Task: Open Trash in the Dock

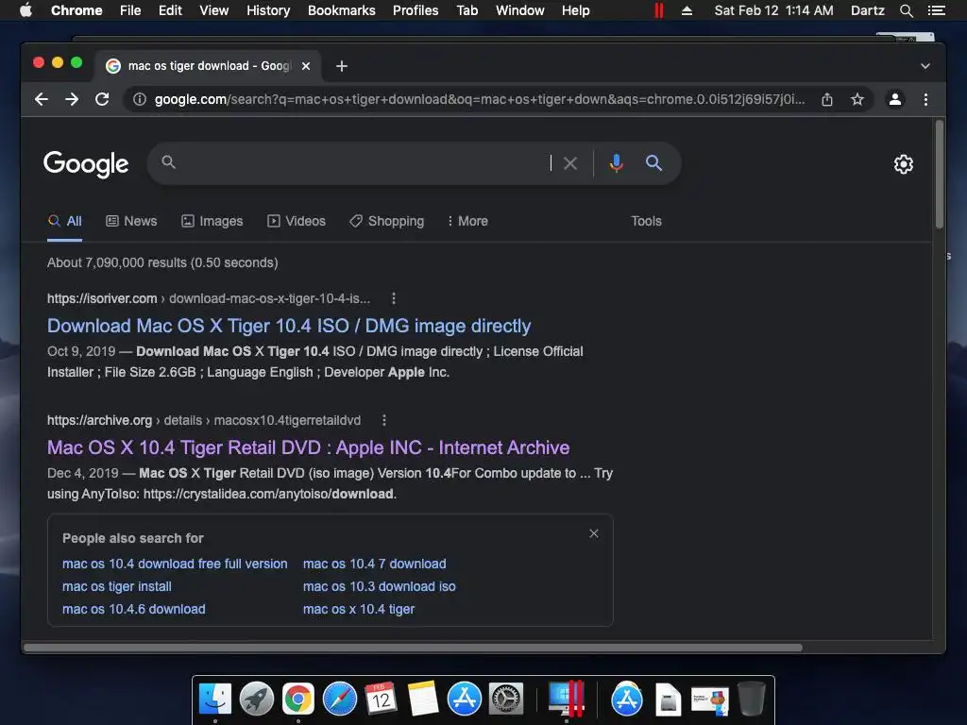Action: click(x=752, y=699)
